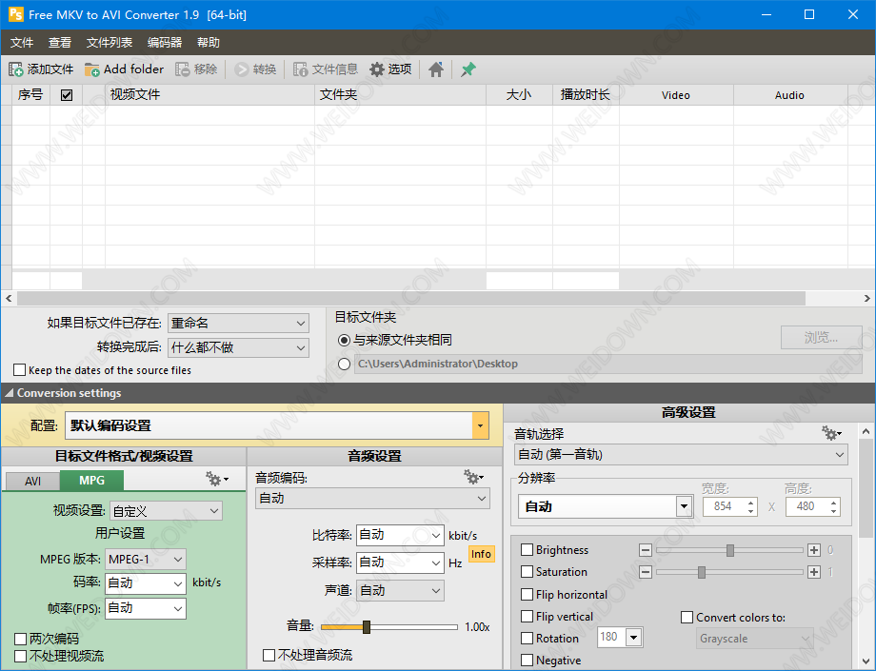Click Brightness plus button
876x671 pixels.
tap(814, 550)
